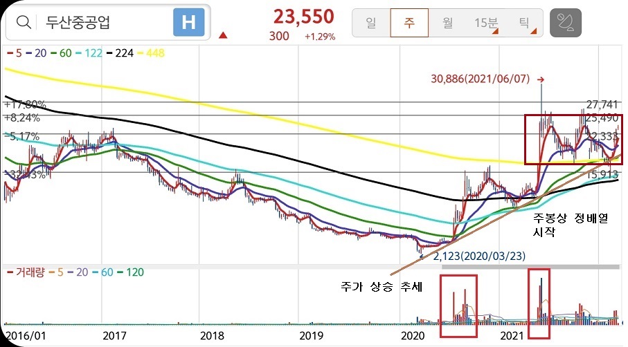
Task: Click the high label 30,886(2021/06/07)
Action: click(x=481, y=79)
